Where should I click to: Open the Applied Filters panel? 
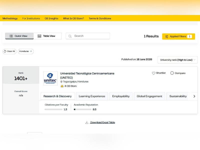coord(178,36)
